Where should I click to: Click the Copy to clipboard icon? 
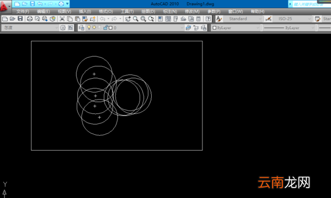coord(70,19)
